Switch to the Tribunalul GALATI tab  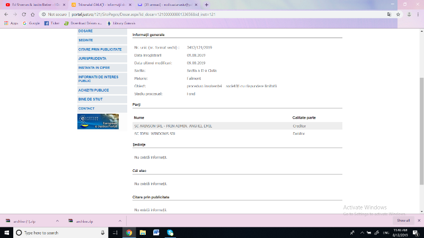point(100,5)
